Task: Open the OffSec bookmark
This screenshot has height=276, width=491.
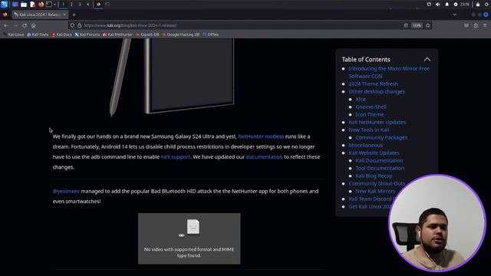Action: click(x=211, y=34)
